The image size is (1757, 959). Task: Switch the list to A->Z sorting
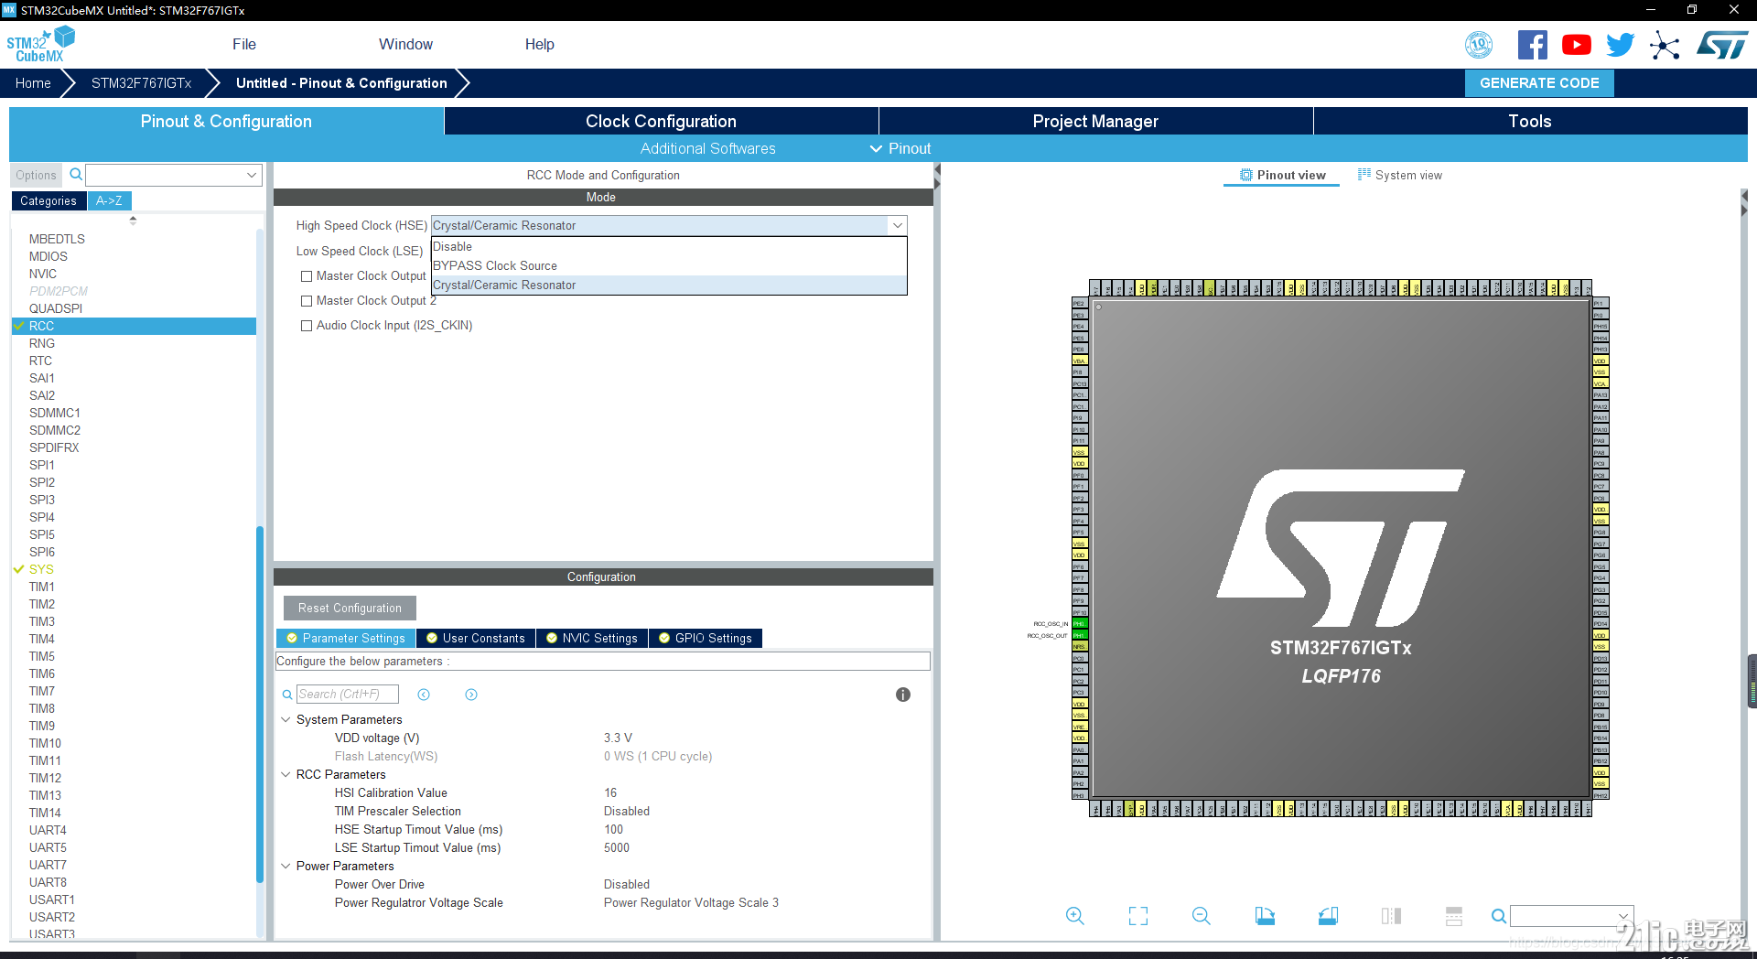coord(110,200)
